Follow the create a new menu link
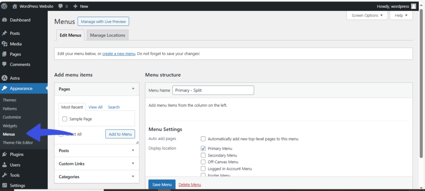The height and width of the screenshot is (191, 425). click(119, 54)
